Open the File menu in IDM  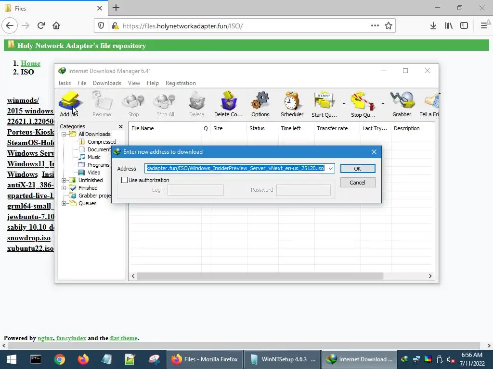pos(82,83)
